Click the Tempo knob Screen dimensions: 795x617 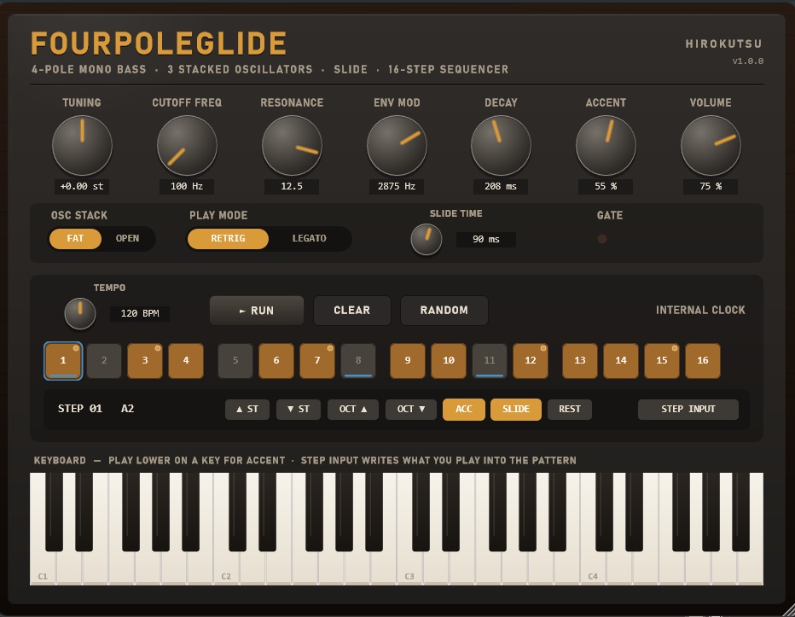click(x=80, y=313)
